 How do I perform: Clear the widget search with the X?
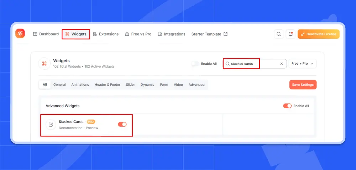pyautogui.click(x=282, y=64)
